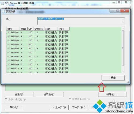The image size is (134, 114).
Task: Click the 确定 button
Action: click(x=113, y=78)
